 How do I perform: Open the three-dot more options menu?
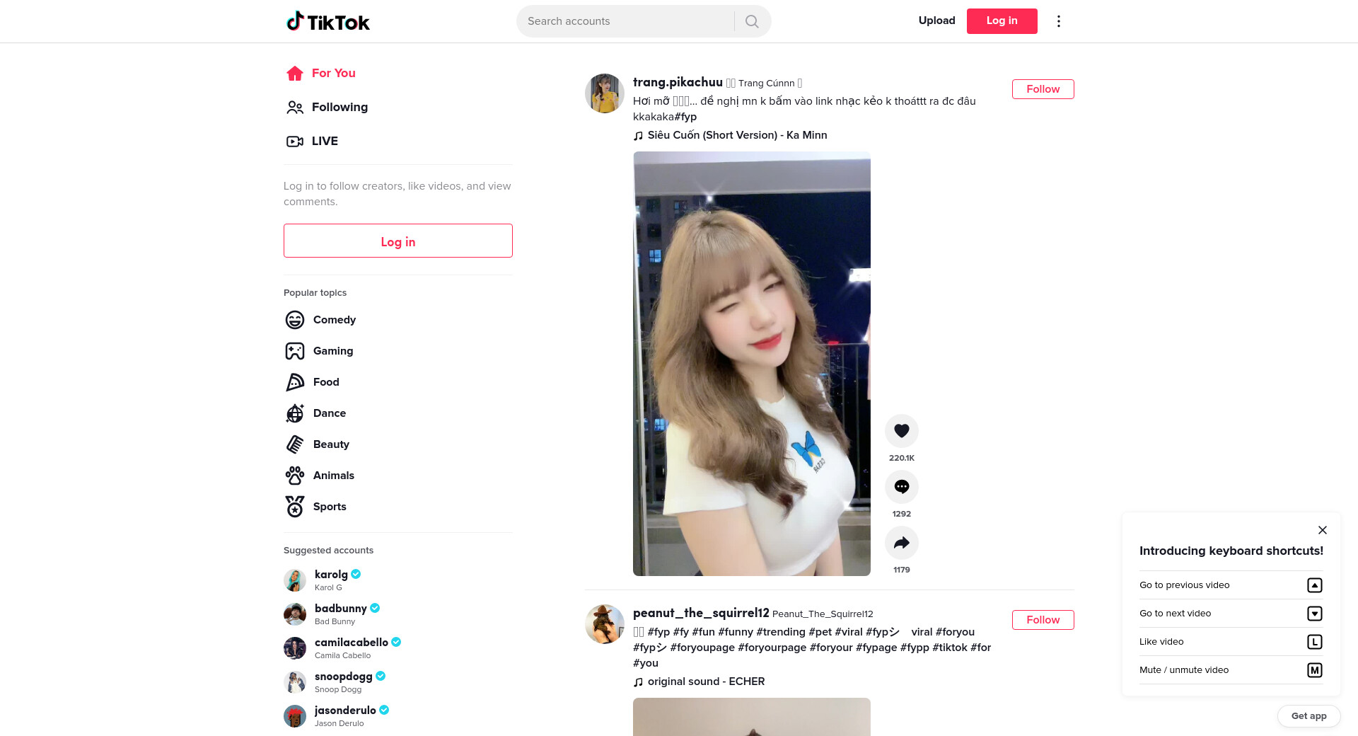1059,21
